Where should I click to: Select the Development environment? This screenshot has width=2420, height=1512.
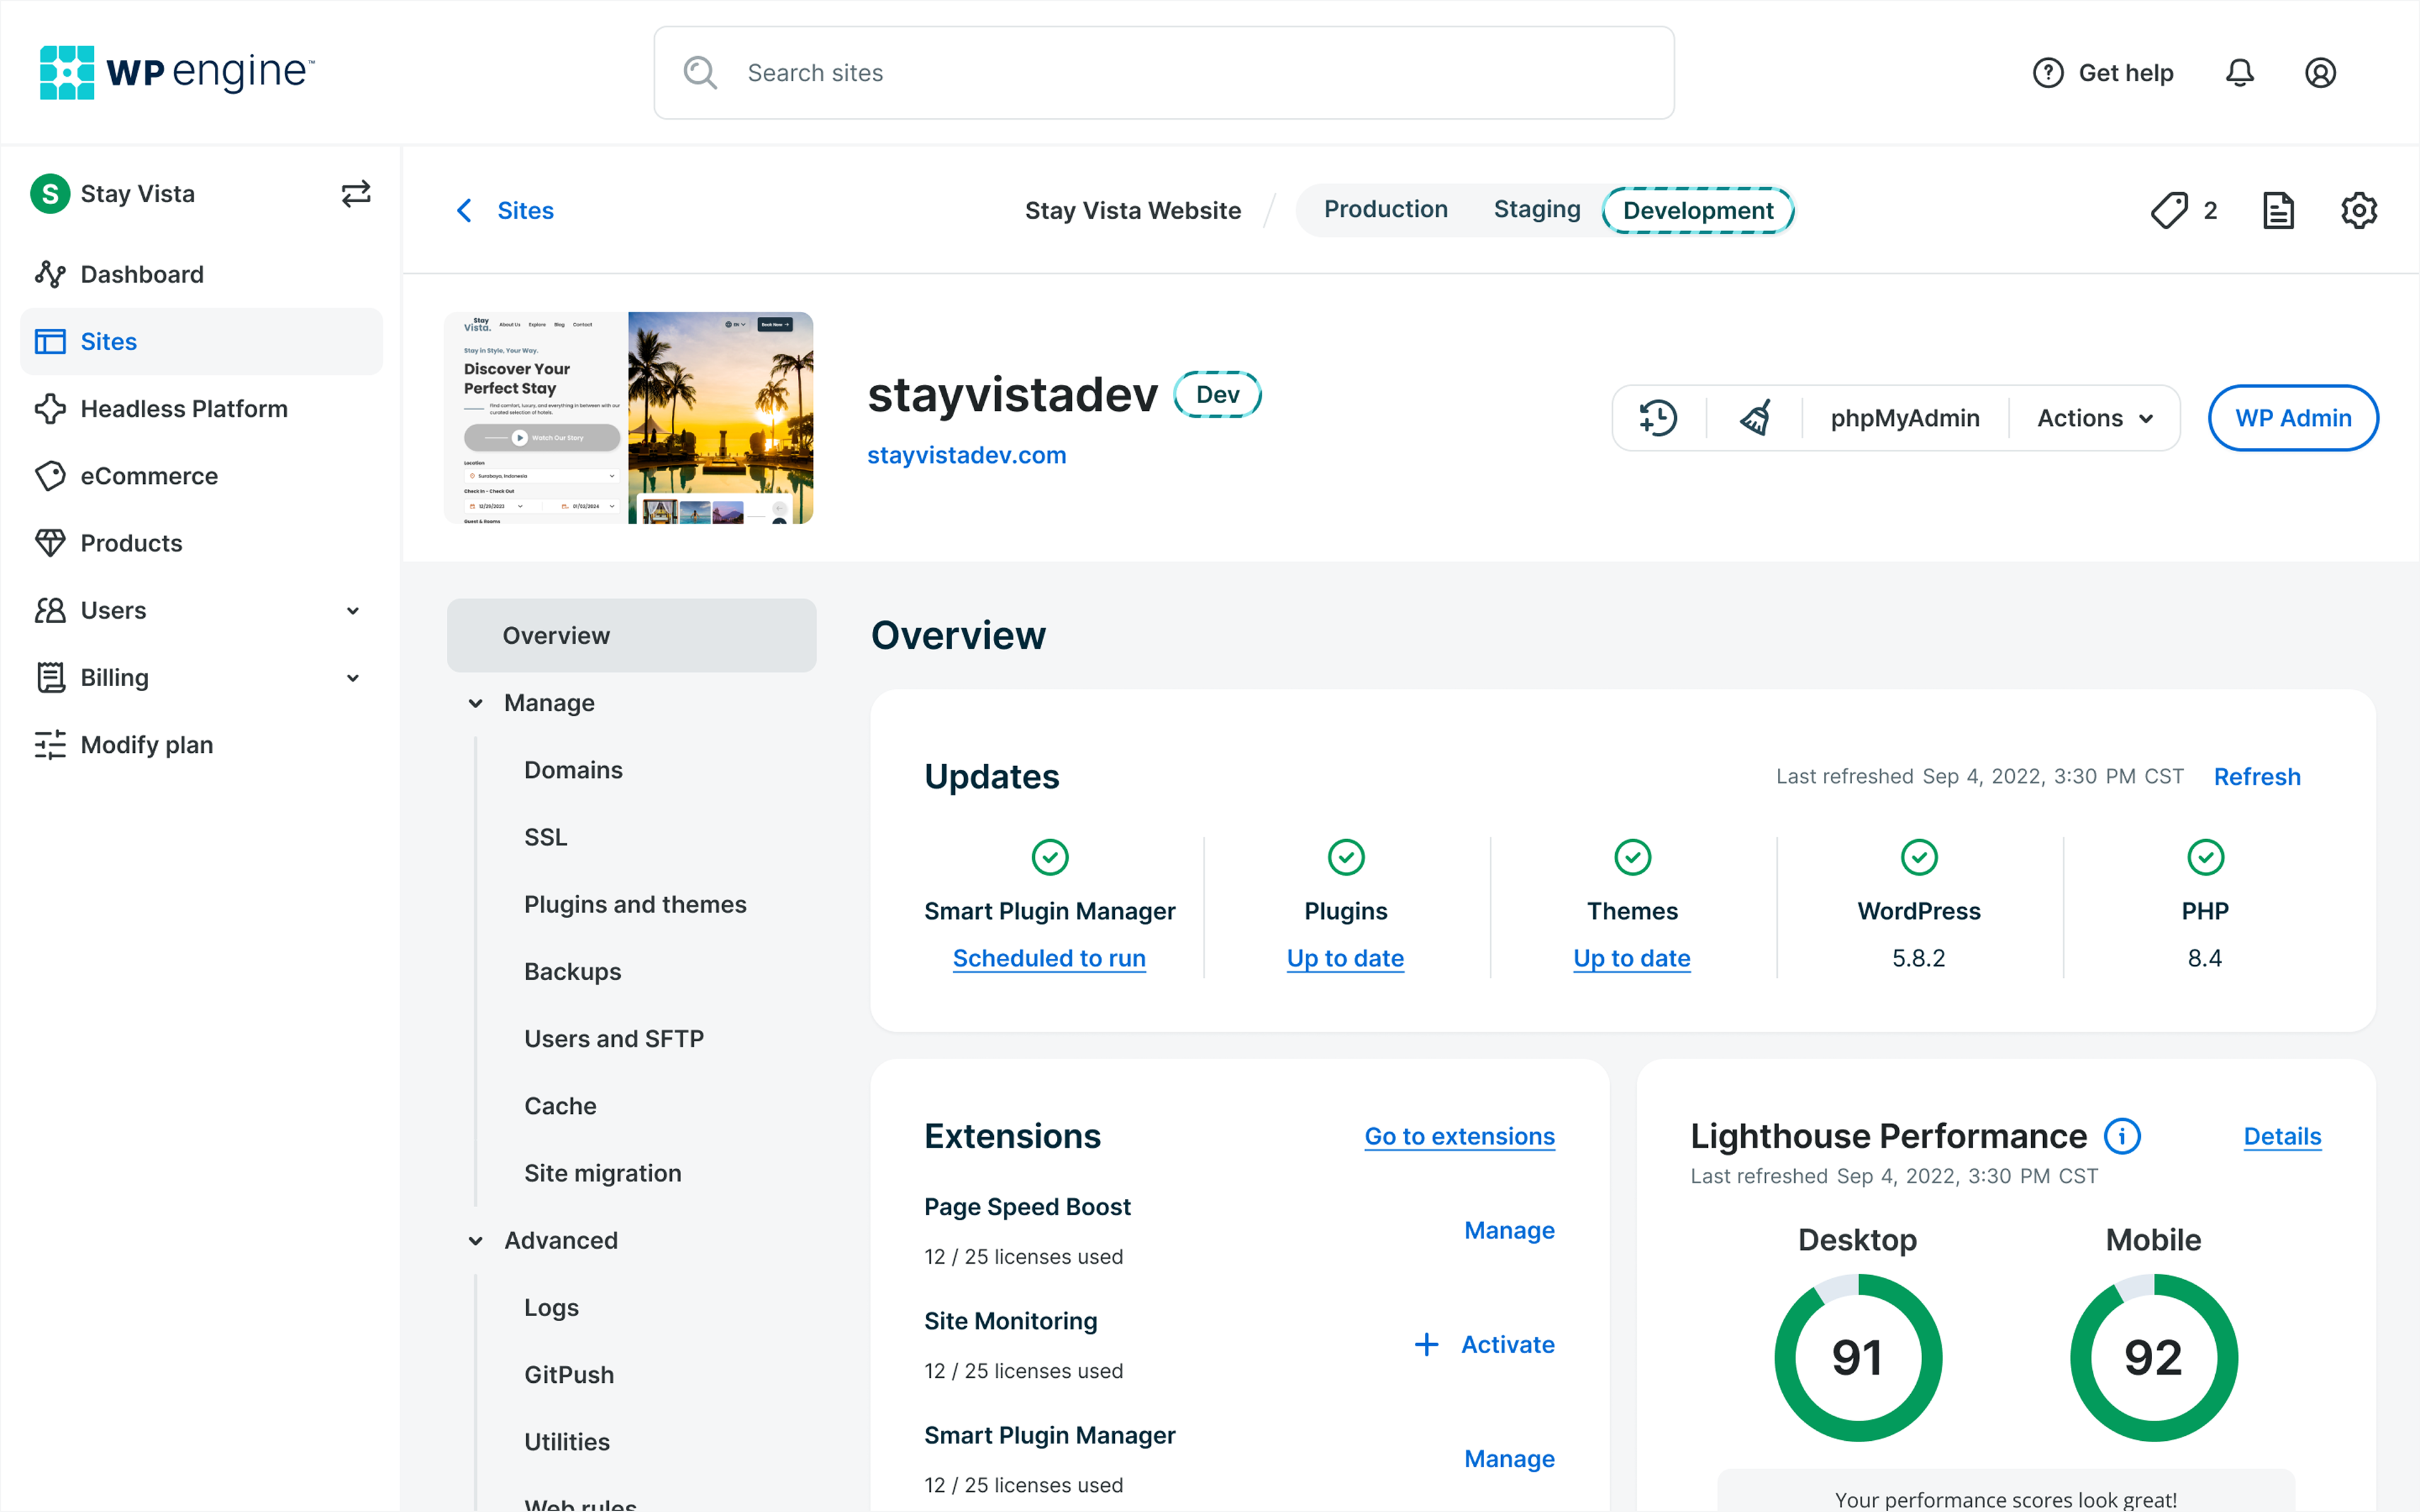click(x=1697, y=211)
